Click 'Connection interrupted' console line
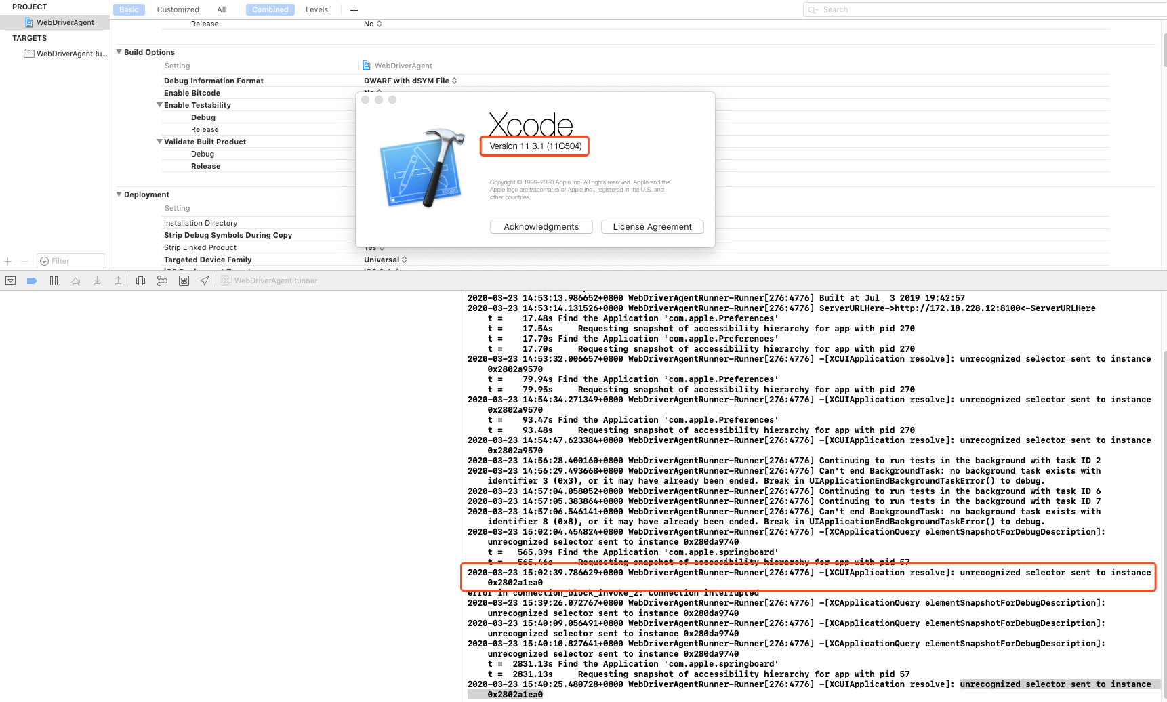Viewport: 1167px width, 702px height. point(613,593)
